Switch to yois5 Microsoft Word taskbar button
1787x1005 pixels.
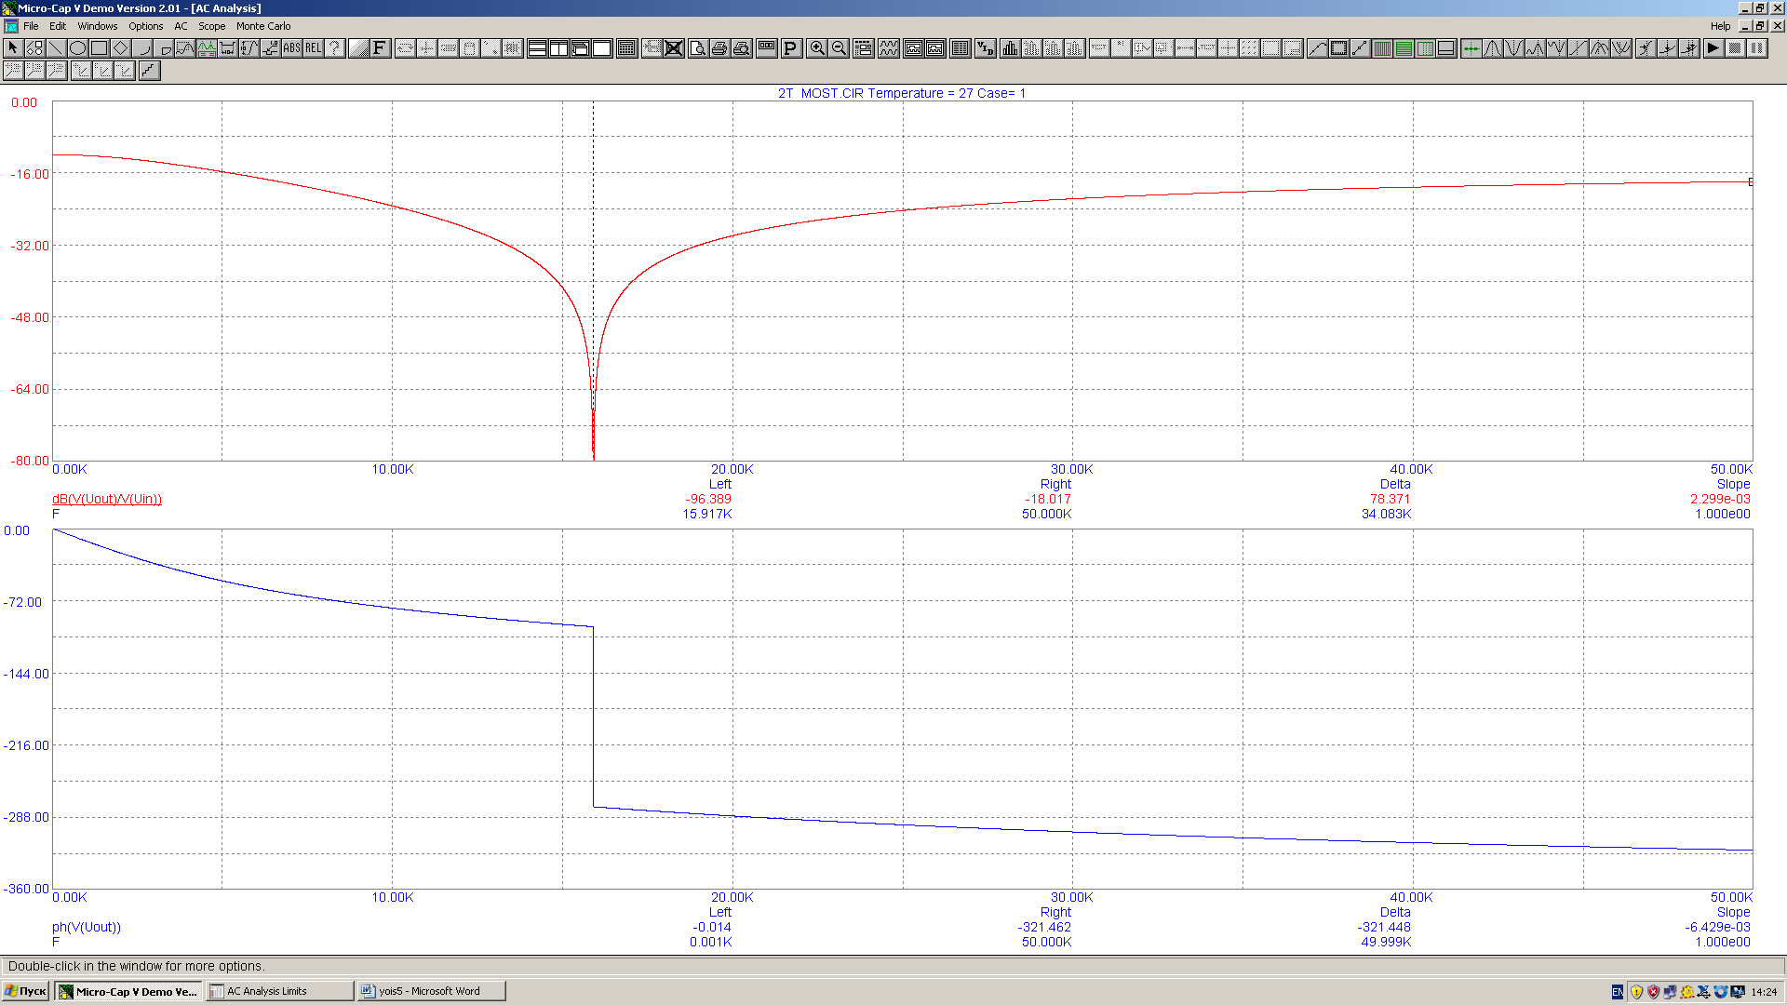click(432, 991)
